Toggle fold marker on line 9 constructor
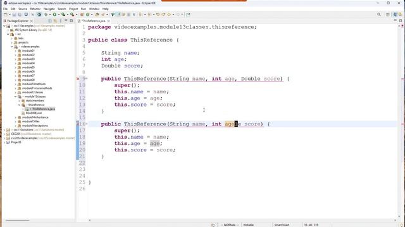Image resolution: width=405 pixels, height=227 pixels. 87,78
